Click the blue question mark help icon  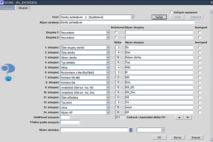[x=8, y=73]
